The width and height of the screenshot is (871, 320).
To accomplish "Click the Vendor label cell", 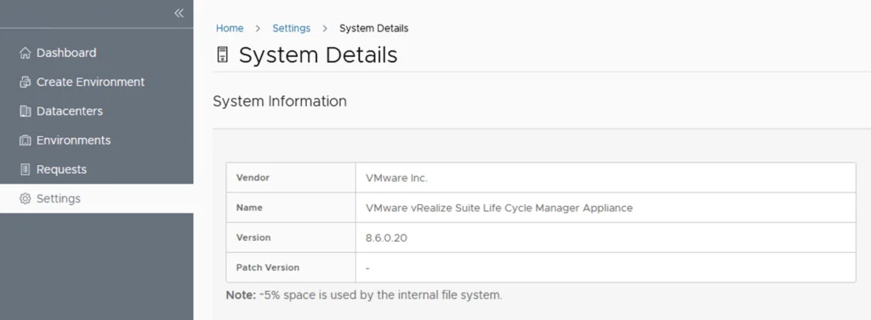I will coord(291,178).
